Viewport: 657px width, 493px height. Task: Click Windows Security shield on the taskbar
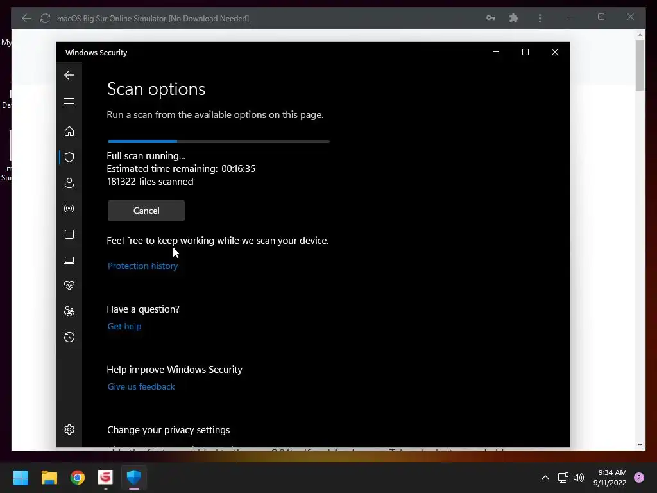(x=134, y=478)
